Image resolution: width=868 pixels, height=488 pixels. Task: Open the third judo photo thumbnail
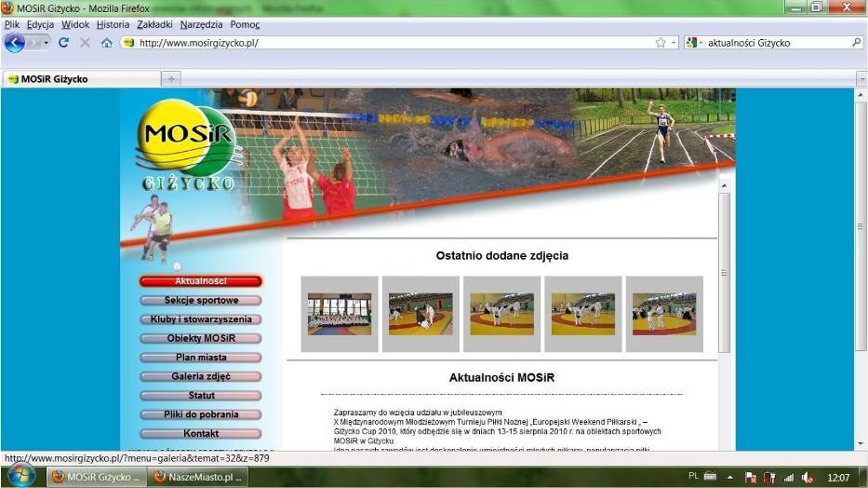(x=502, y=314)
